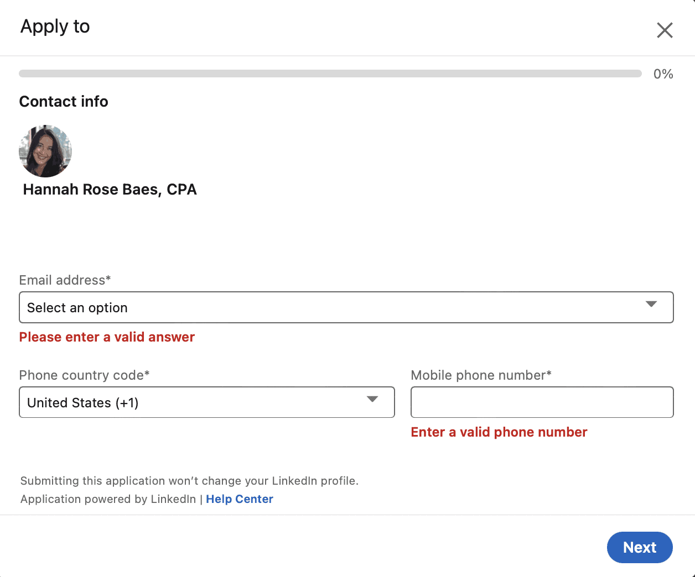Click the Please enter a valid answer message
Image resolution: width=695 pixels, height=577 pixels.
tap(107, 337)
